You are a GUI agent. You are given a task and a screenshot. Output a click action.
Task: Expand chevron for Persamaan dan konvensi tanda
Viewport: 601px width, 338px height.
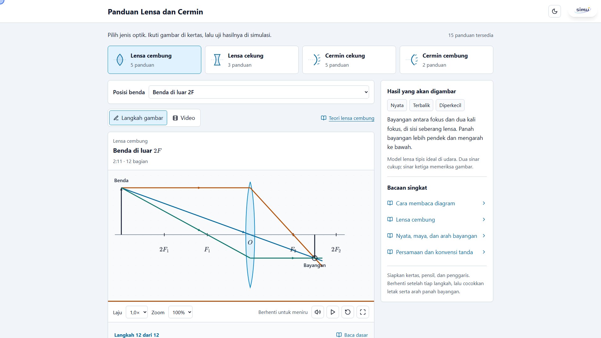tap(484, 252)
